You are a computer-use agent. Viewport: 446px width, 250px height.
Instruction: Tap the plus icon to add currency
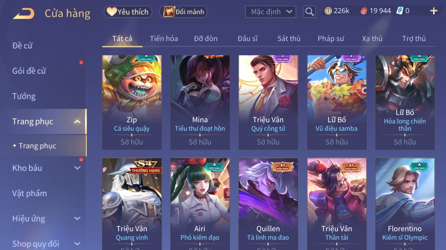pos(434,11)
